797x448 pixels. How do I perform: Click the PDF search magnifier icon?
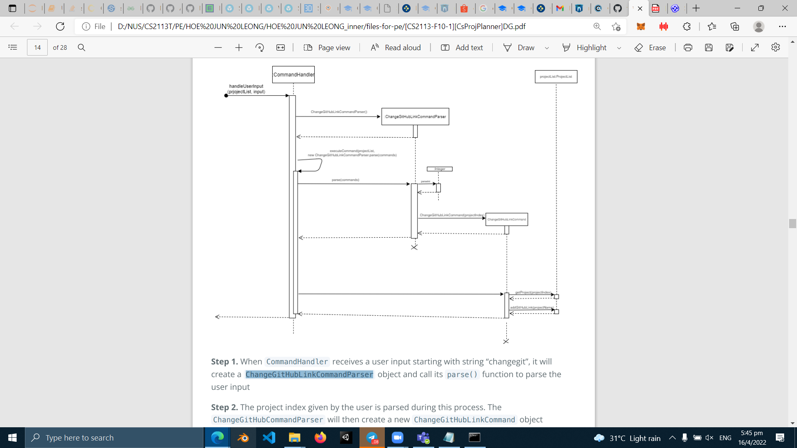tap(81, 47)
